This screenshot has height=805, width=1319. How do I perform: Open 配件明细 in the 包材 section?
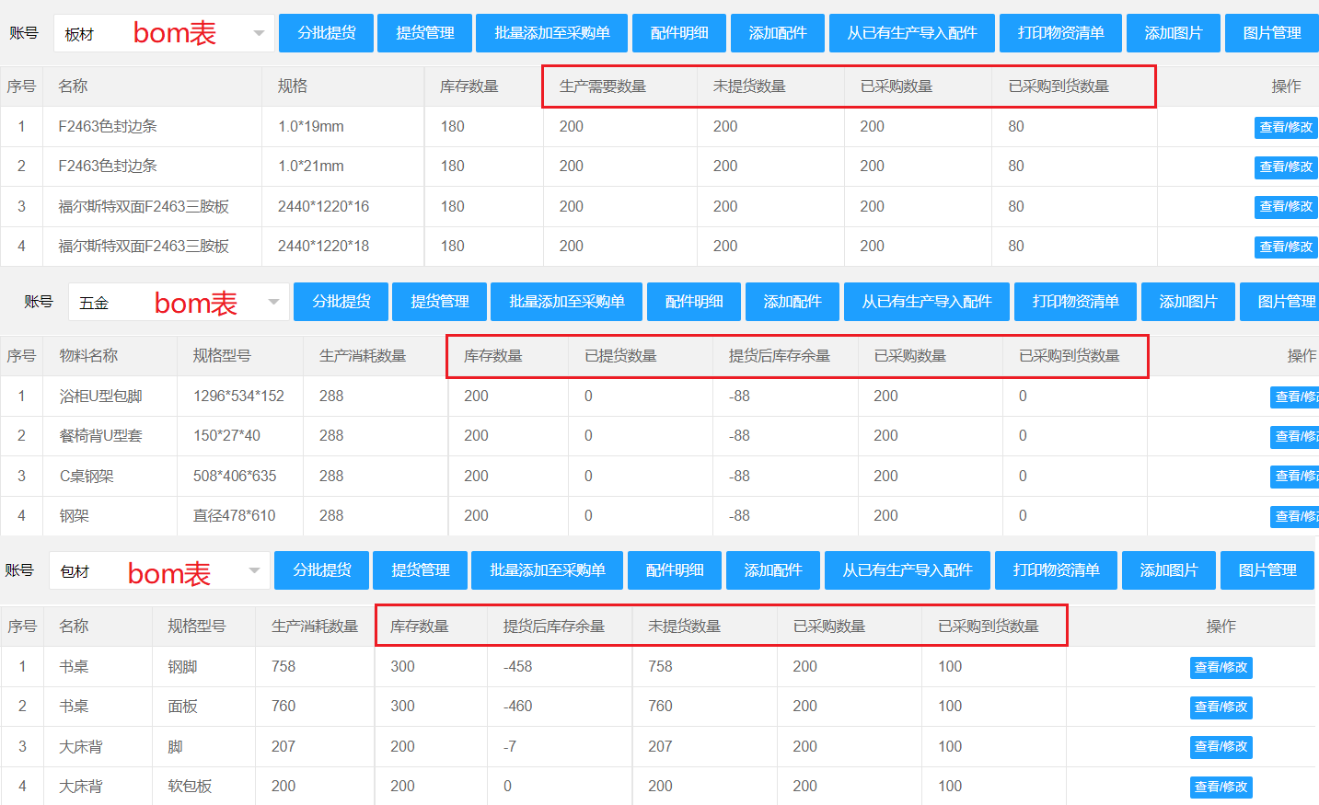click(675, 570)
